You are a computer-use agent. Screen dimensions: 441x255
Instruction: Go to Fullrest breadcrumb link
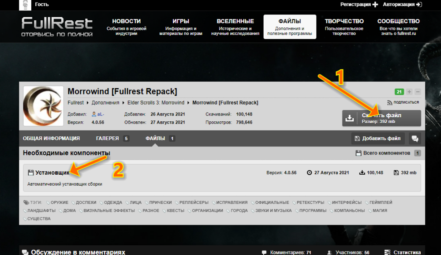pos(76,103)
